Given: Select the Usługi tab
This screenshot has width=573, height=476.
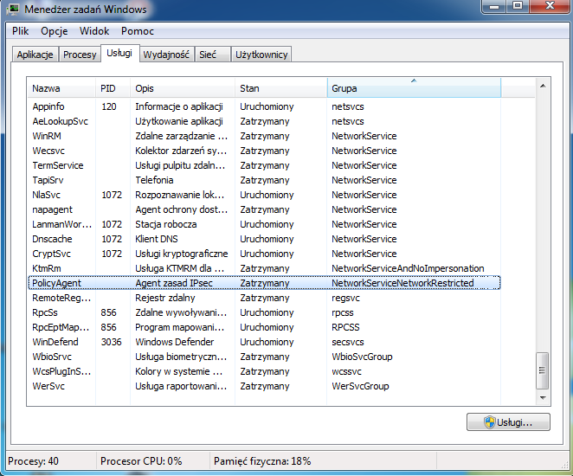Looking at the screenshot, I should 119,54.
